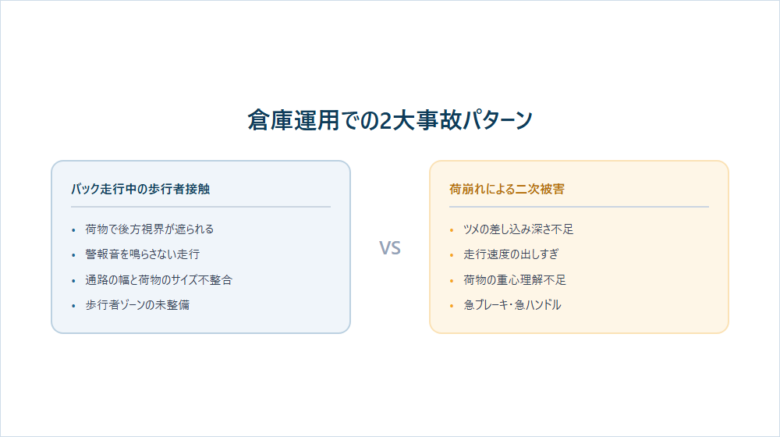Click bullet 通路の幅と荷物のサイズ不整合
The height and width of the screenshot is (437, 780).
(x=158, y=279)
